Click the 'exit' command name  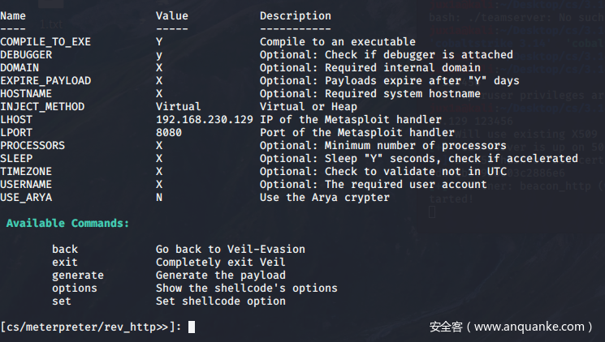[x=65, y=263]
